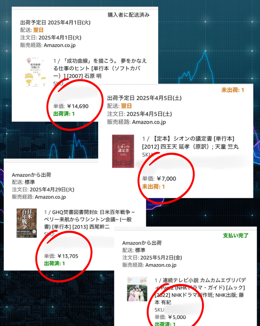Click the orange 翌日 delivery label for April 5 order
This screenshot has width=260, height=326.
tap(126, 106)
